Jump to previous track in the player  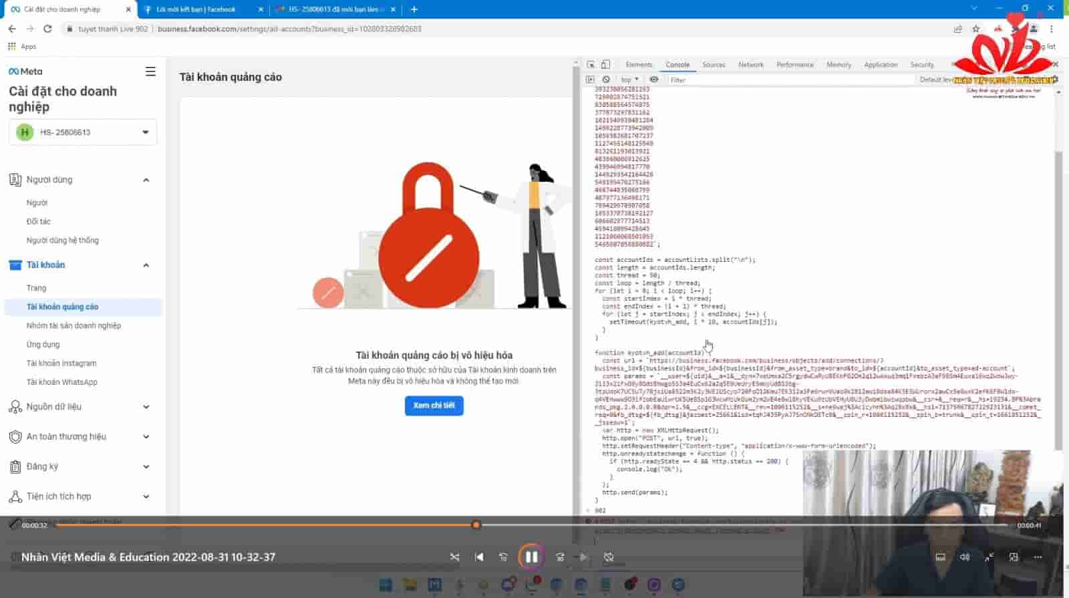point(479,557)
